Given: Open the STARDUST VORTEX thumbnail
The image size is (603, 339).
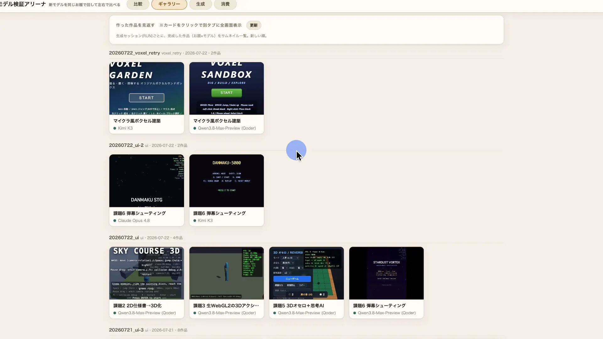Looking at the screenshot, I should coord(386,273).
